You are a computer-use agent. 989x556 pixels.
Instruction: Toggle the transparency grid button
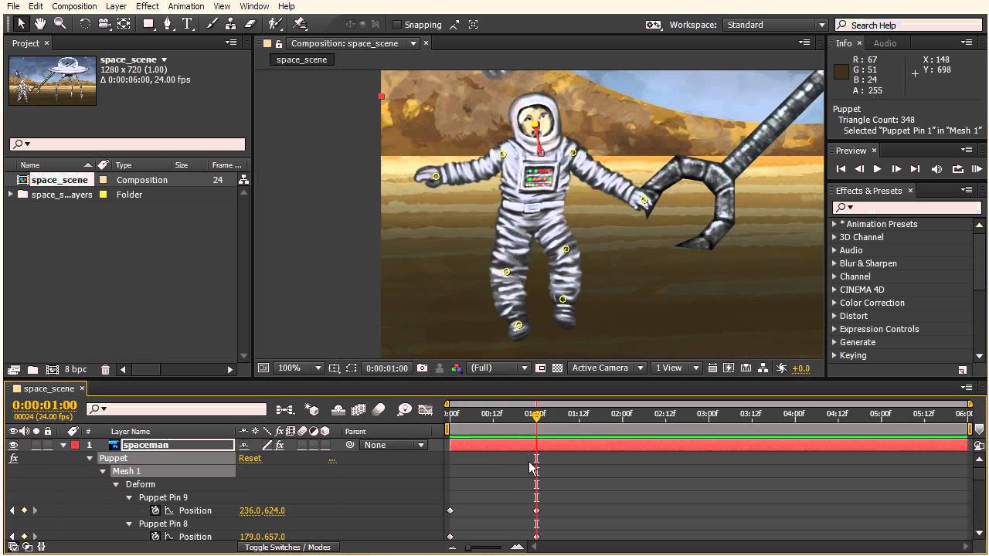(557, 368)
